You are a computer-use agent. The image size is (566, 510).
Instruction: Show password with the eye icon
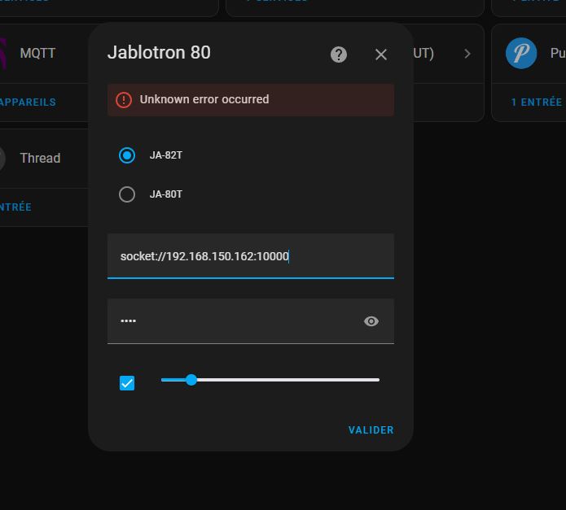(371, 321)
